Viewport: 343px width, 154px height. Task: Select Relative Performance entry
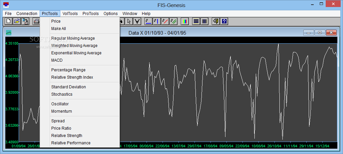pos(80,143)
